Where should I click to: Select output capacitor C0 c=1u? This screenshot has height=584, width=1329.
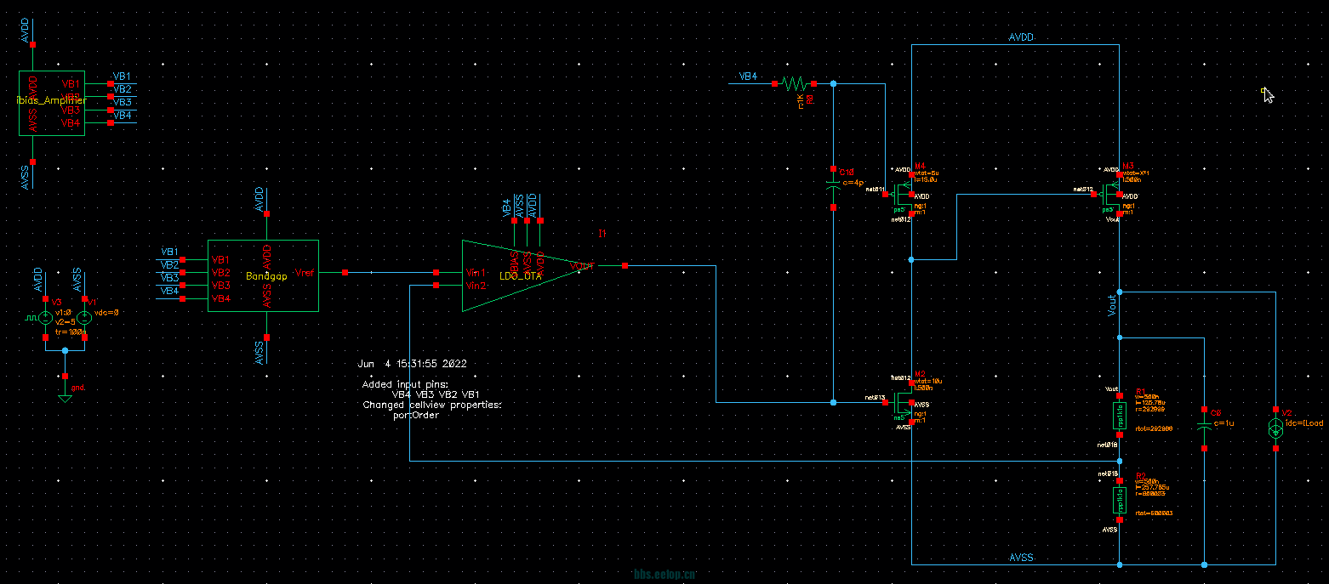[1204, 425]
